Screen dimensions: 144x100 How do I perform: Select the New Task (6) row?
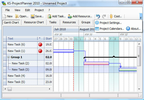(27, 45)
